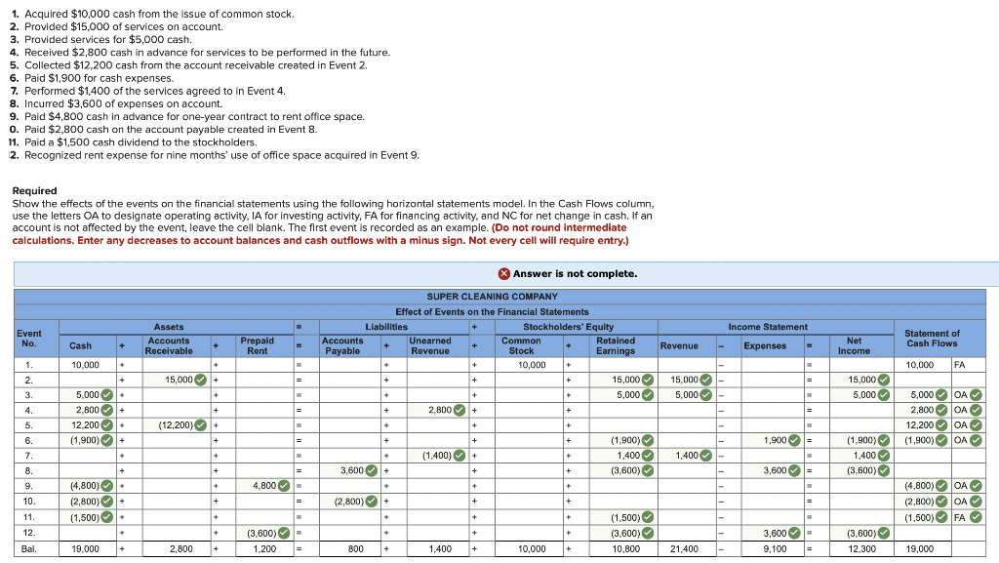Click 'Paid a $1,500 cash dividend to the stockholders.'
Viewport: 999px width, 563px height.
click(140, 142)
